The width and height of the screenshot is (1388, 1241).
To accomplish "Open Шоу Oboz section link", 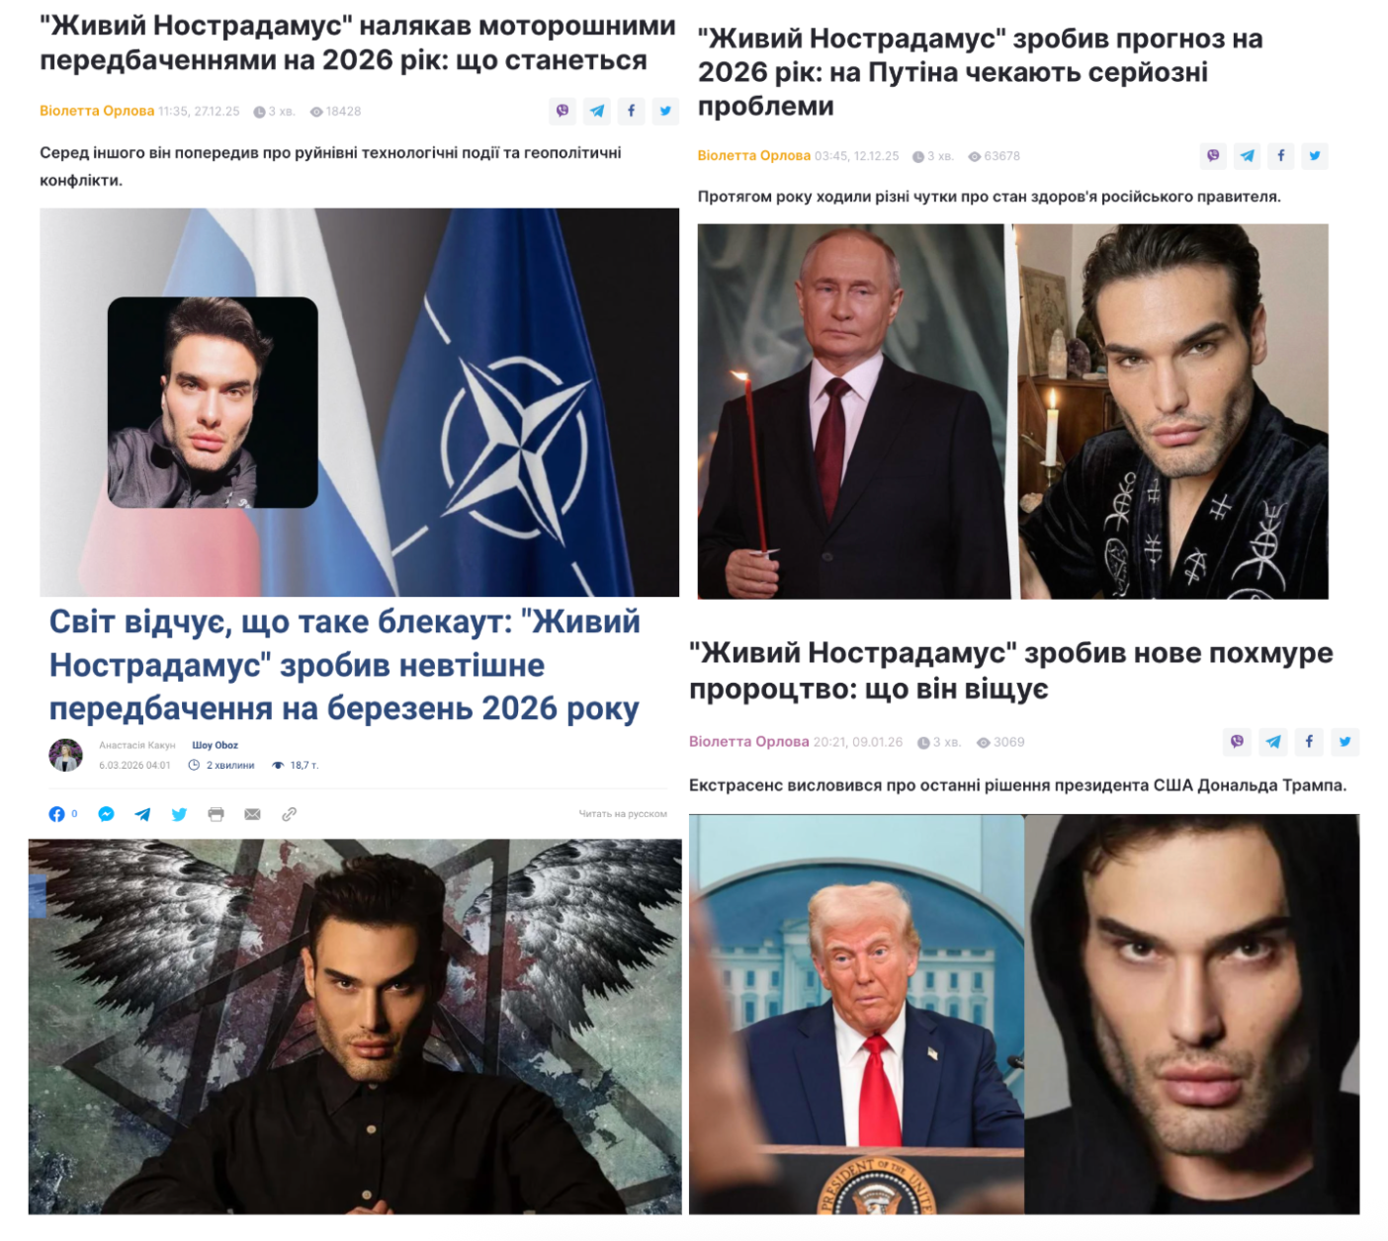I will 215,745.
